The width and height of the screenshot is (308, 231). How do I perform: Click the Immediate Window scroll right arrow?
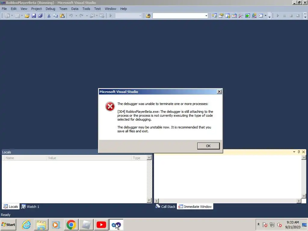click(x=299, y=201)
